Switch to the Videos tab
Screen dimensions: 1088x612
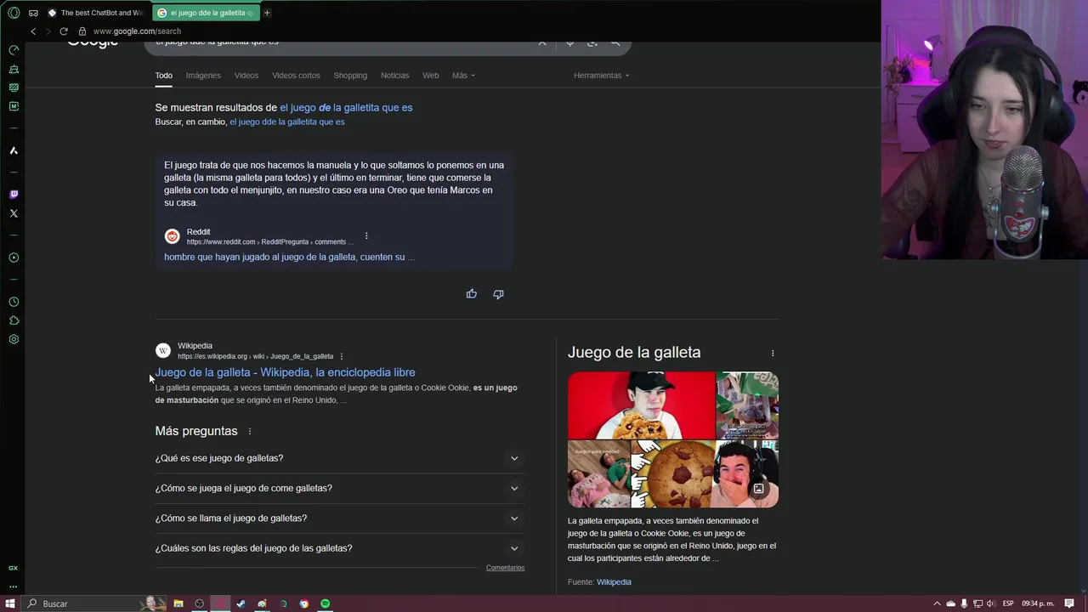(x=246, y=76)
